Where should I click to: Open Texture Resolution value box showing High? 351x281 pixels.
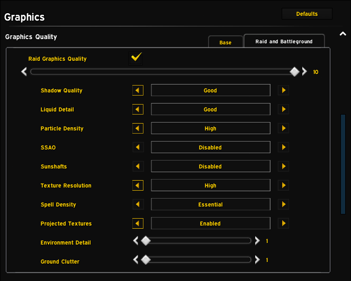[211, 185]
